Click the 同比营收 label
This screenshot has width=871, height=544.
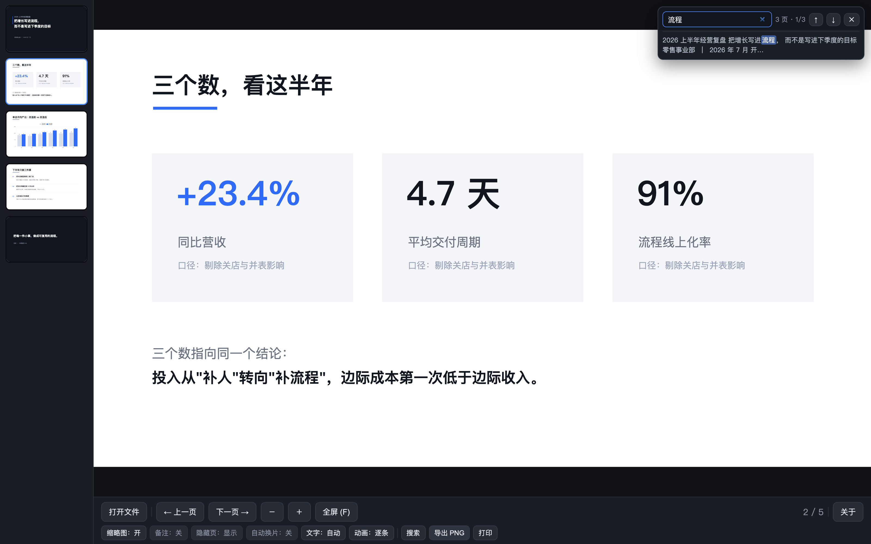coord(202,242)
